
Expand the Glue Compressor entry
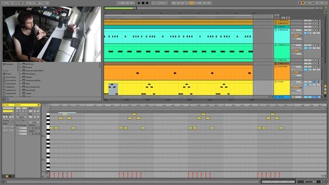[x=21, y=87]
